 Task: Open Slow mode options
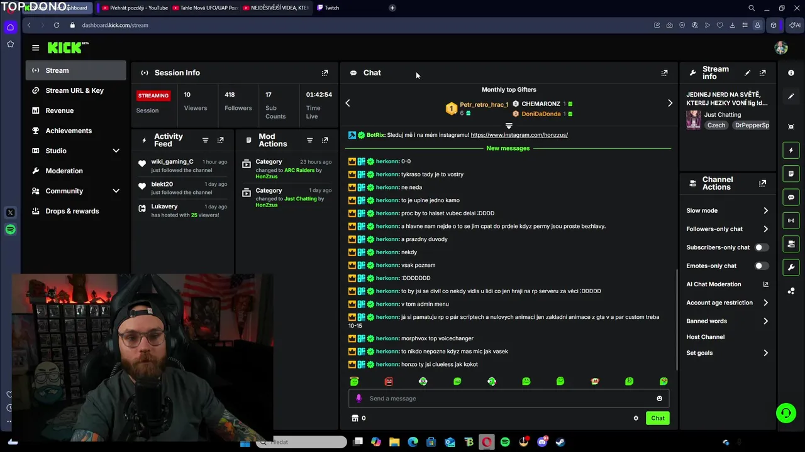click(x=728, y=210)
